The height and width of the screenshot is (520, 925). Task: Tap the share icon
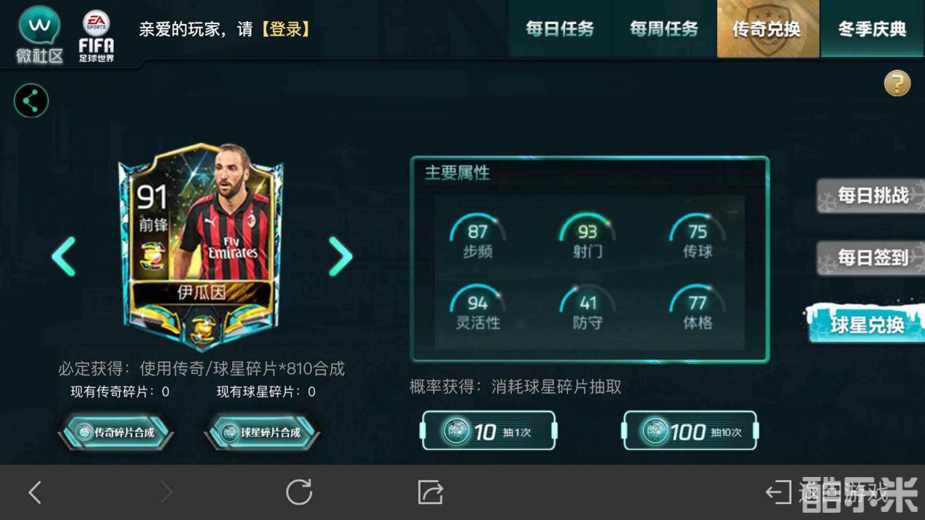click(x=31, y=101)
